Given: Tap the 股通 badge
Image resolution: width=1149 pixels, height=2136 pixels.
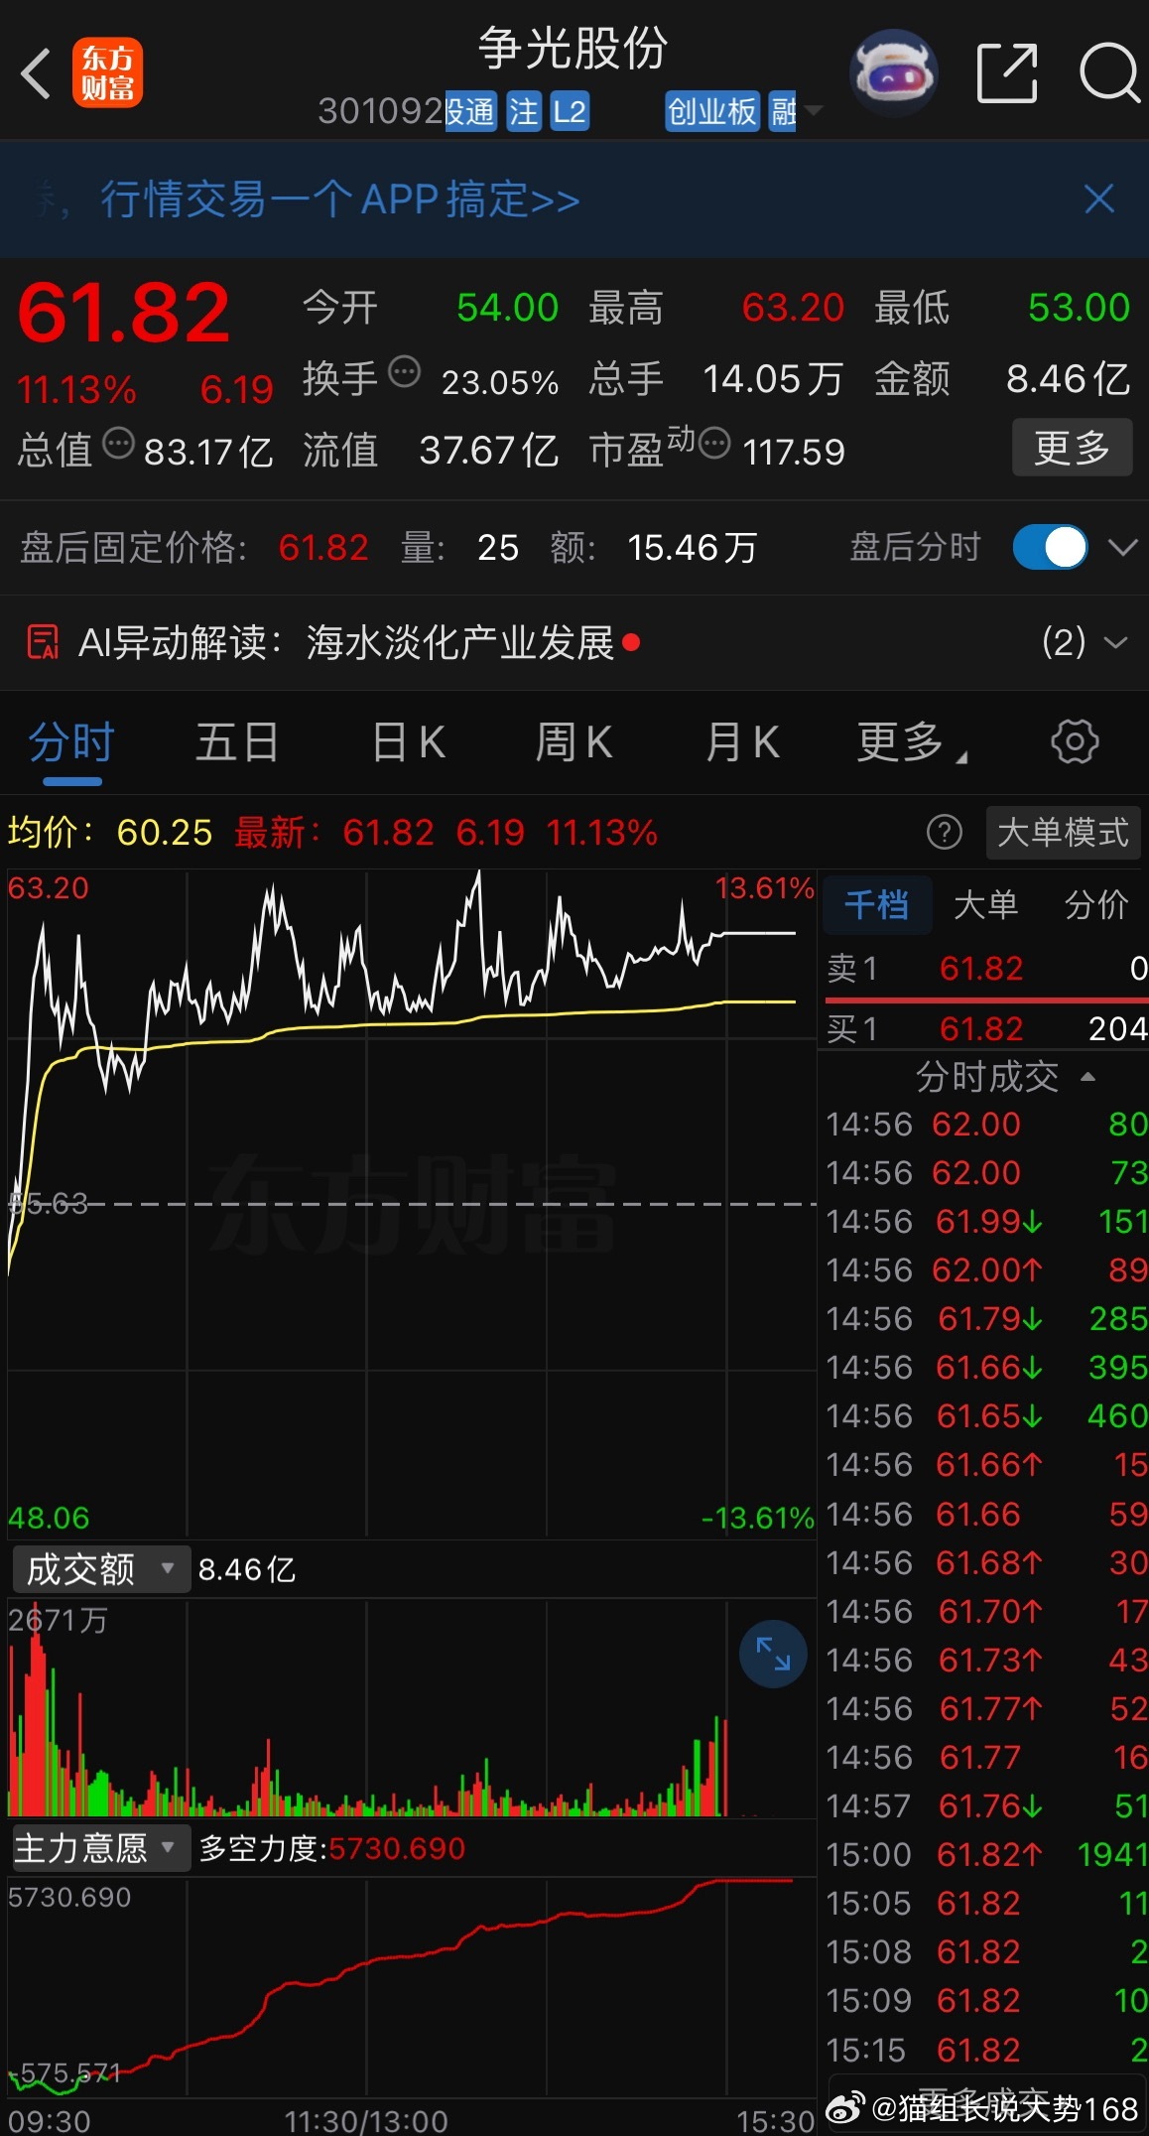Looking at the screenshot, I should 470,111.
